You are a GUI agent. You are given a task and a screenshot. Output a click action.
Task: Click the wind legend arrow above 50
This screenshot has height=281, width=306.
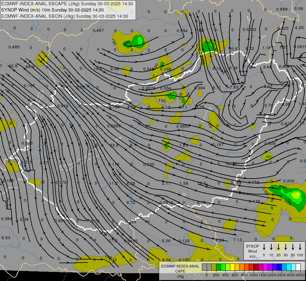(x=293, y=247)
